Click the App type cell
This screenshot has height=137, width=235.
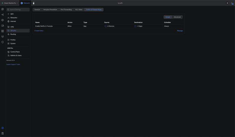(85, 26)
